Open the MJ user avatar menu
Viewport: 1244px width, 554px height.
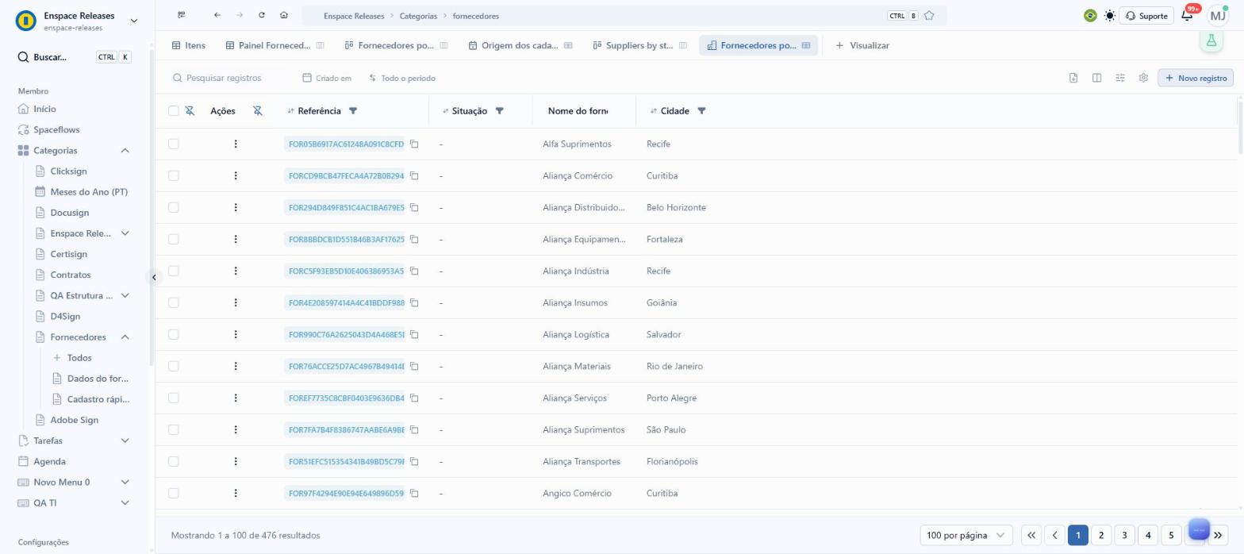(x=1218, y=15)
